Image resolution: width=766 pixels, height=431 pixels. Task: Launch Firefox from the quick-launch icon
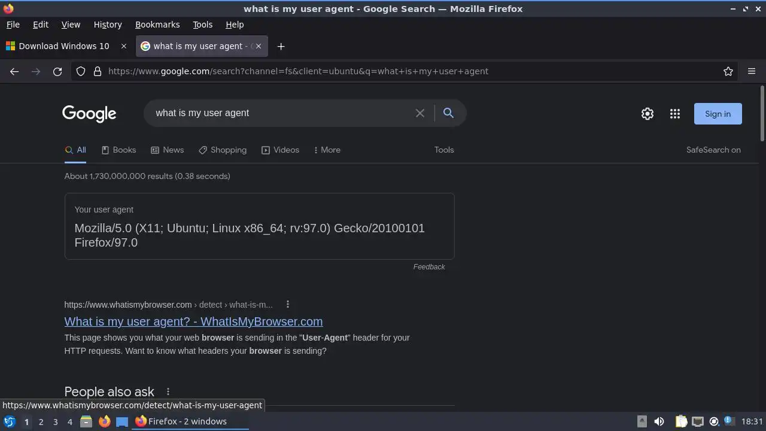pos(104,421)
